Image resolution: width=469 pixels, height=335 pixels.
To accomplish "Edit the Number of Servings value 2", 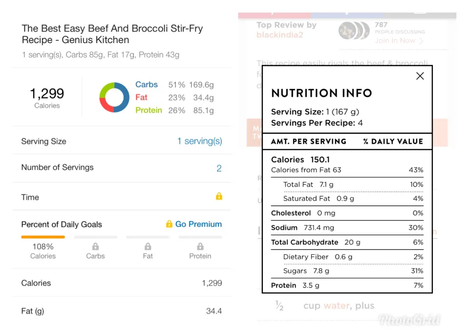I will click(219, 168).
